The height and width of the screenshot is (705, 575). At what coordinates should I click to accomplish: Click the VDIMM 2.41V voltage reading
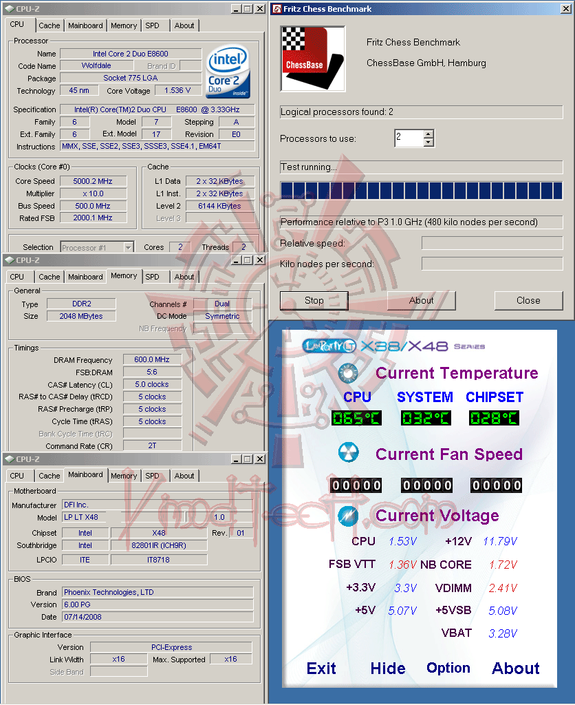503,588
